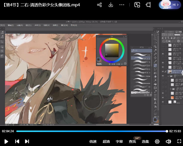Click the crop screenshot icon
Screen dimensions: 183x146
148,5
